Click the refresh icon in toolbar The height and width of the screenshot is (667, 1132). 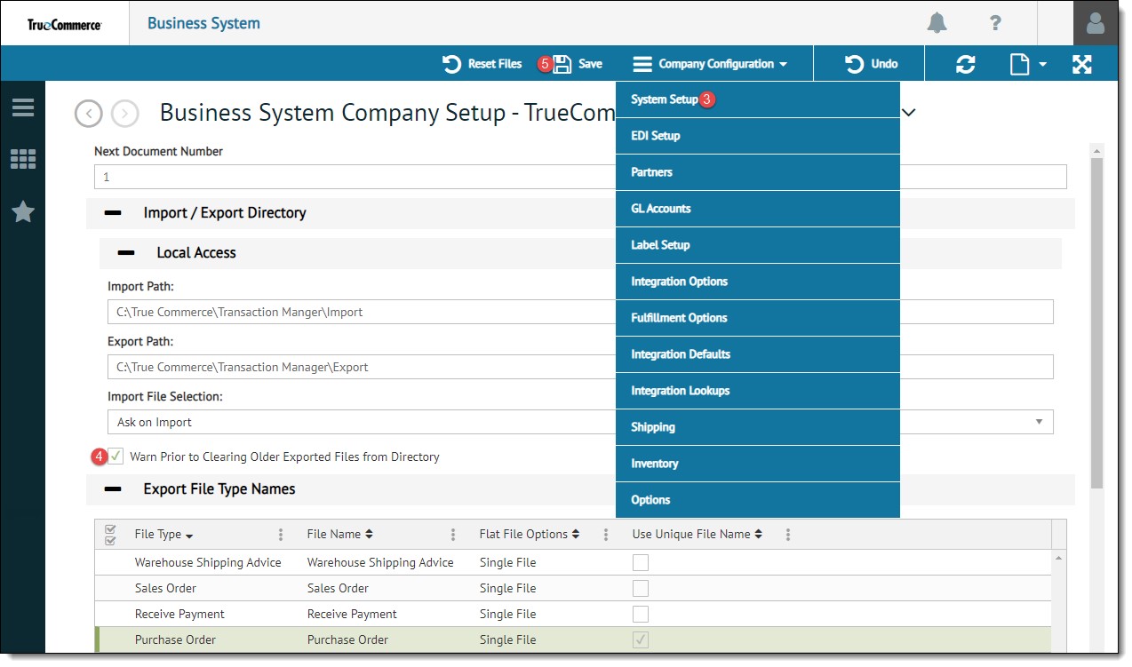point(966,64)
